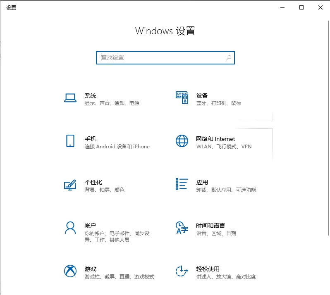Close the 设置 window
This screenshot has width=330, height=295.
320,7
